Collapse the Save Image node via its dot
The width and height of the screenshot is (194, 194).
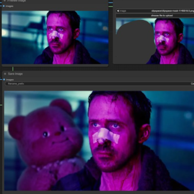pos(5,74)
